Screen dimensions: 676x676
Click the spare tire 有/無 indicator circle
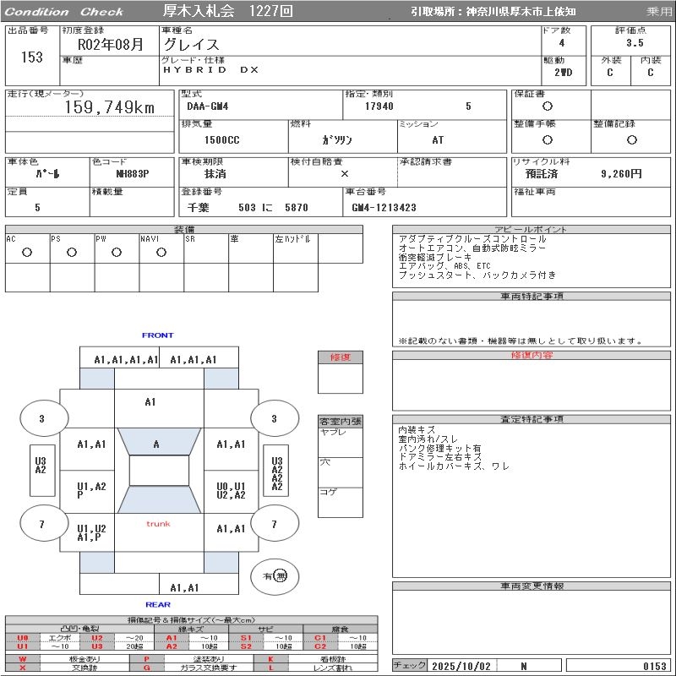275,576
